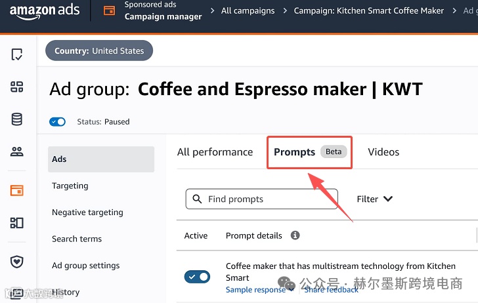Select Ads in the left menu
478x303 pixels.
point(101,159)
